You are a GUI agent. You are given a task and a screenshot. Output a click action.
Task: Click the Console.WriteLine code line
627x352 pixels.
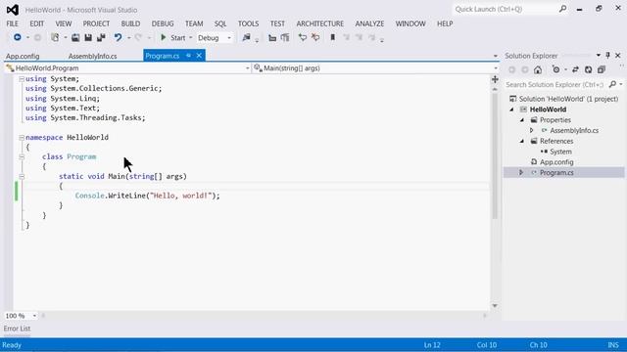point(148,196)
